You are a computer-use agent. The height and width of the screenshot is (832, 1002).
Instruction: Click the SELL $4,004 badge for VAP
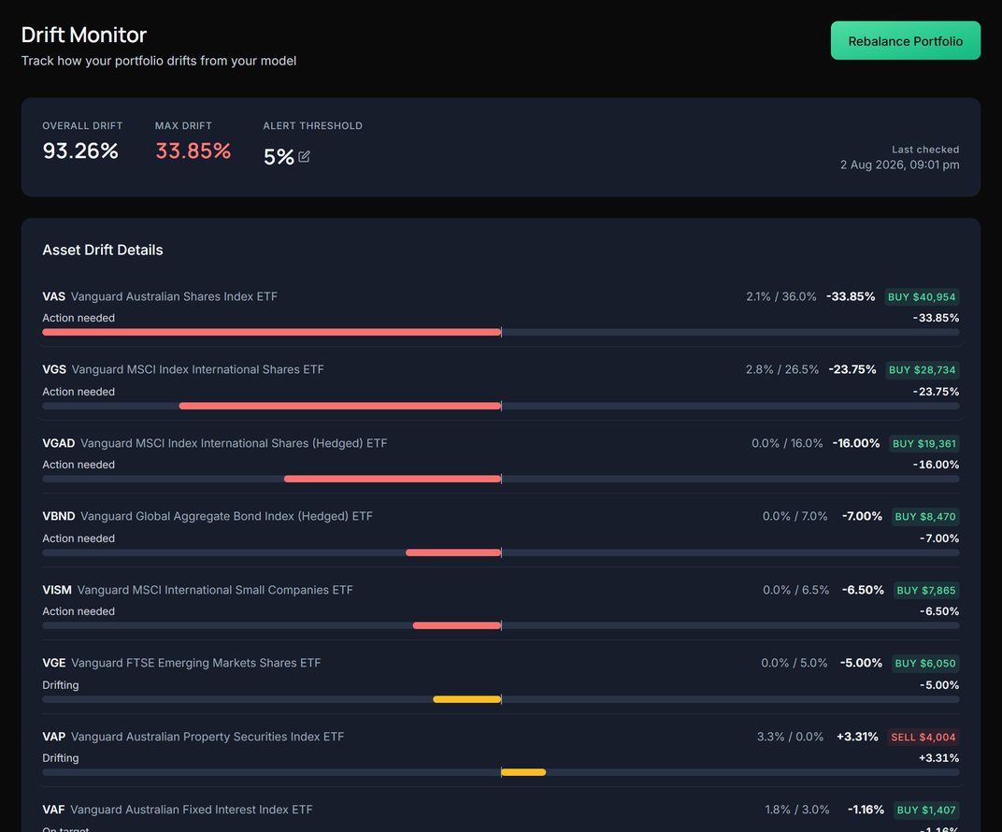point(923,738)
